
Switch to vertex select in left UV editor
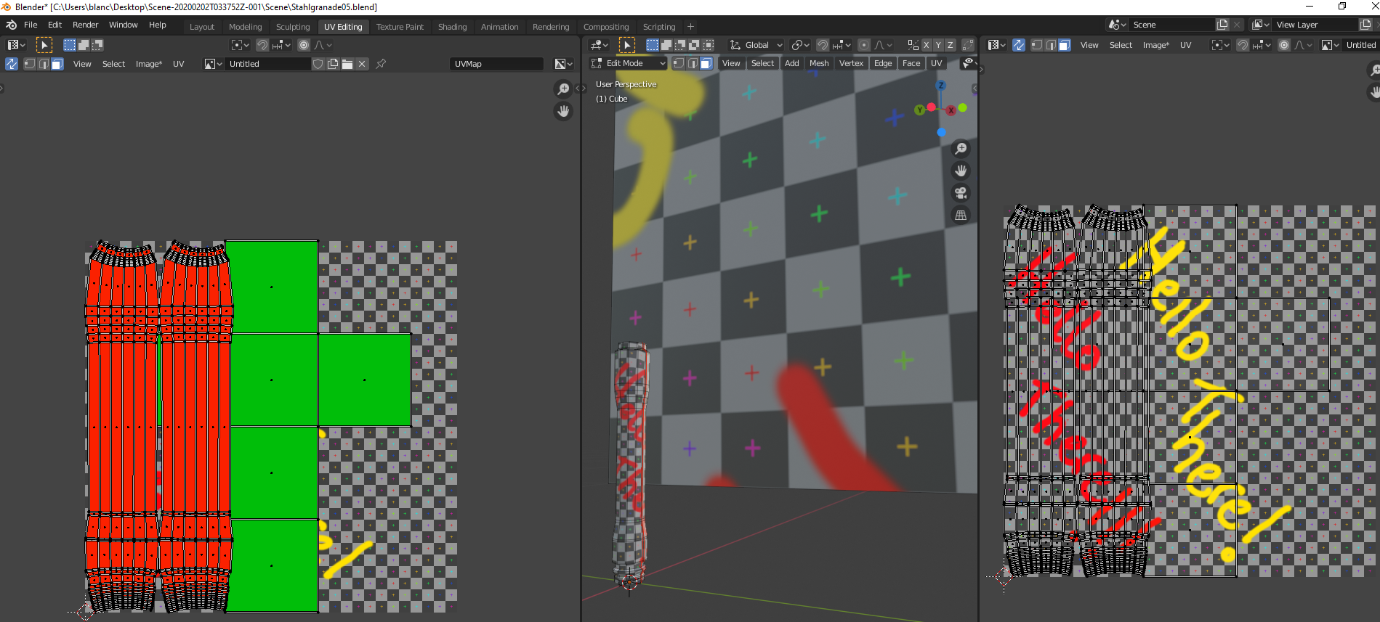tap(30, 64)
